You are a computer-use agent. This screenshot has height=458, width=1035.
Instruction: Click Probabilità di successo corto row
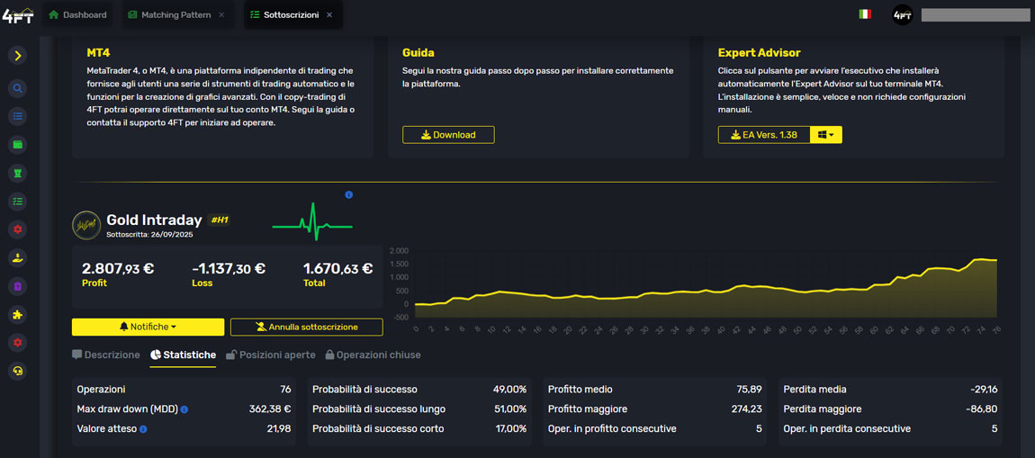click(x=419, y=428)
